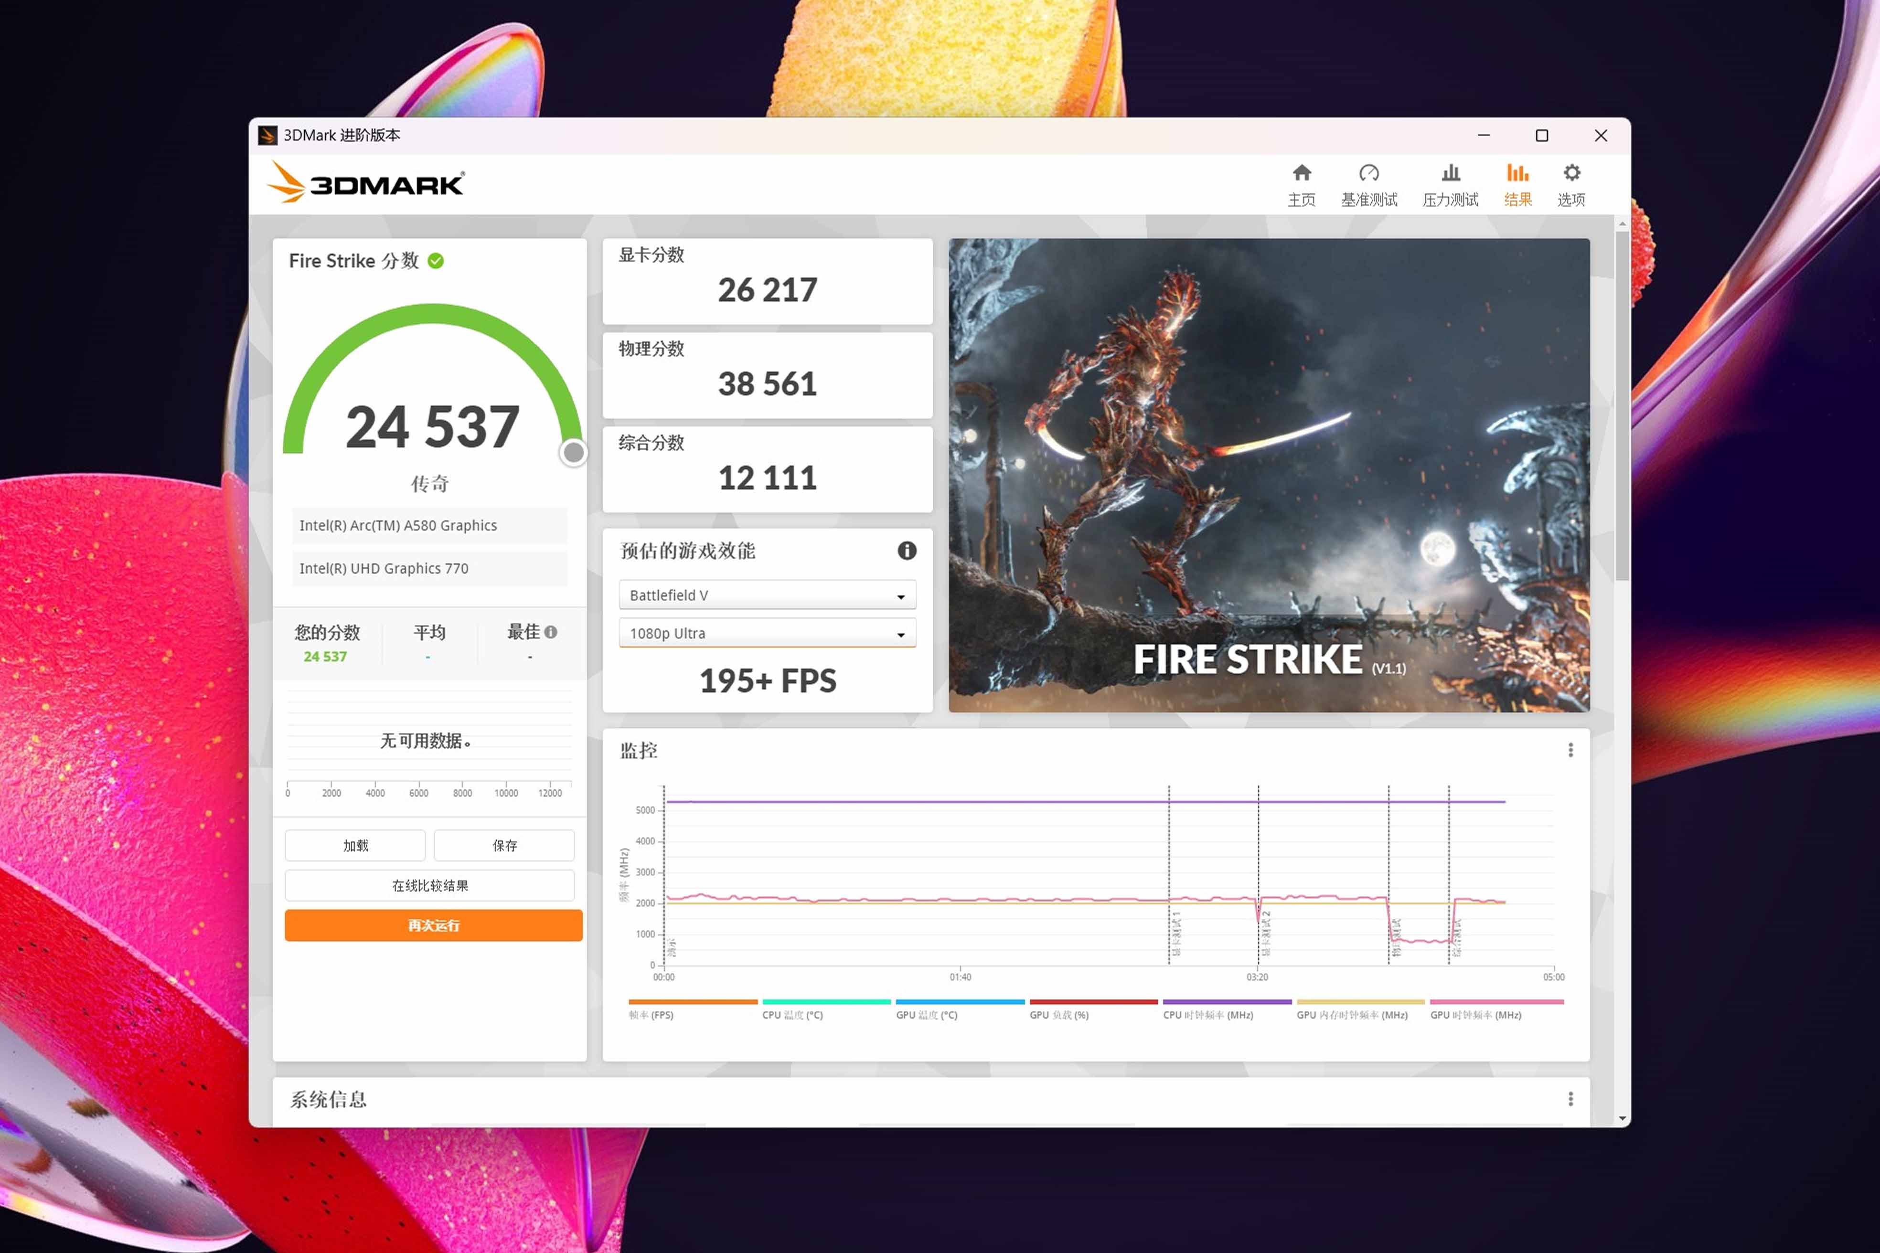Open the 结果 results tab
The image size is (1880, 1253).
[x=1517, y=185]
